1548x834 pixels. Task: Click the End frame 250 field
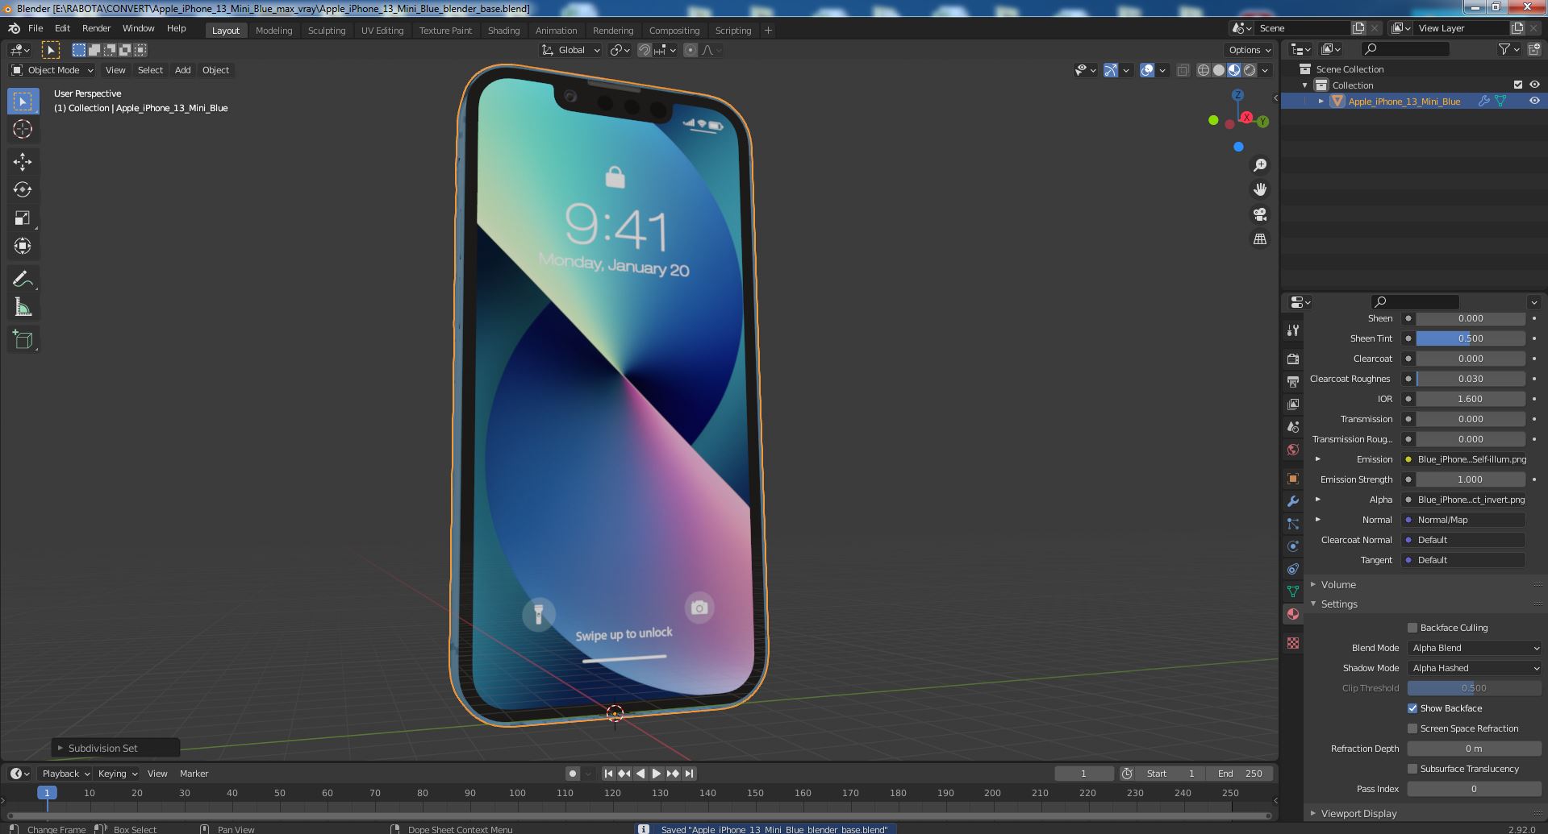1240,774
